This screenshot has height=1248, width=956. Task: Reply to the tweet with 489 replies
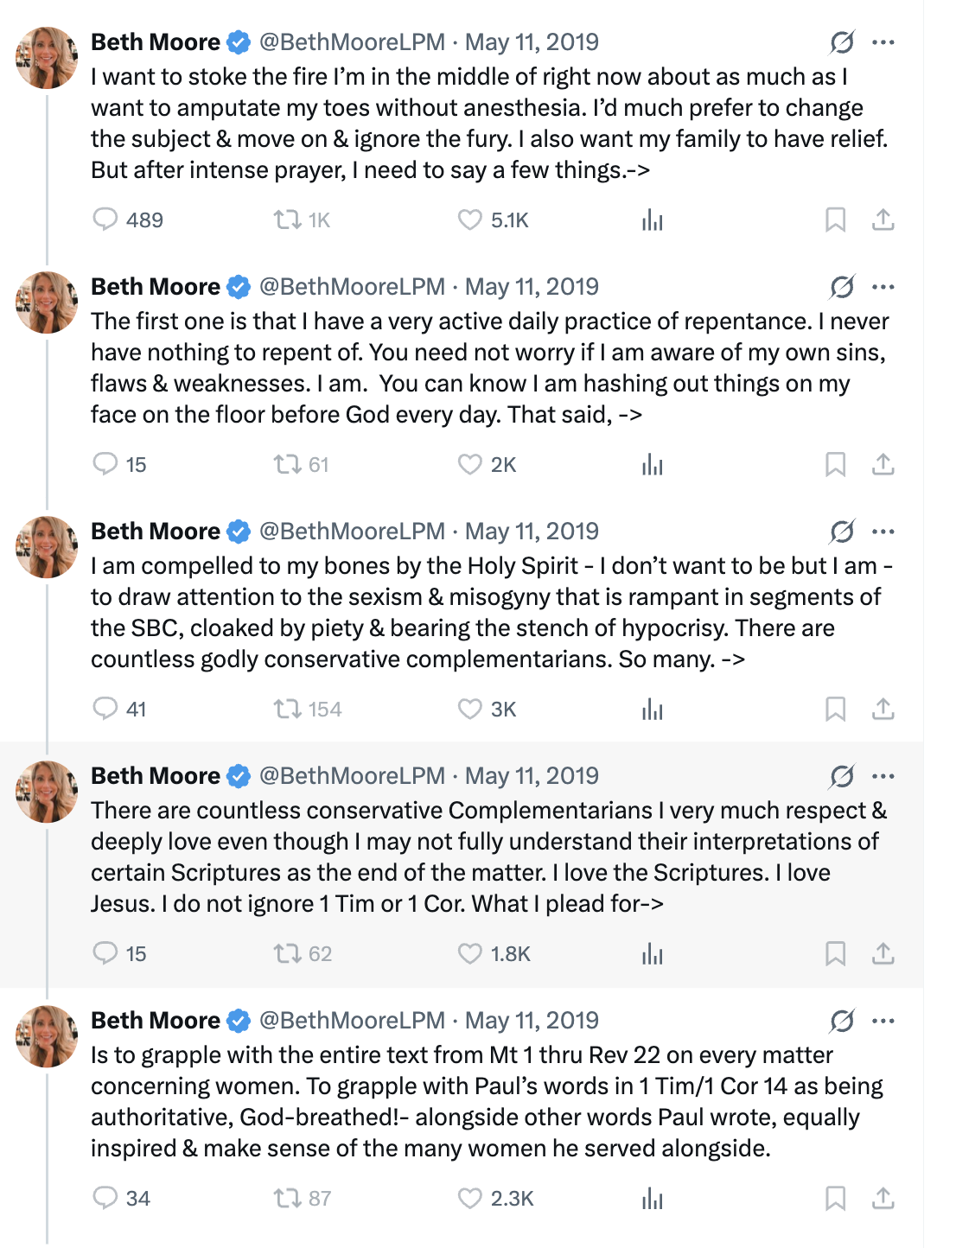[x=105, y=220]
